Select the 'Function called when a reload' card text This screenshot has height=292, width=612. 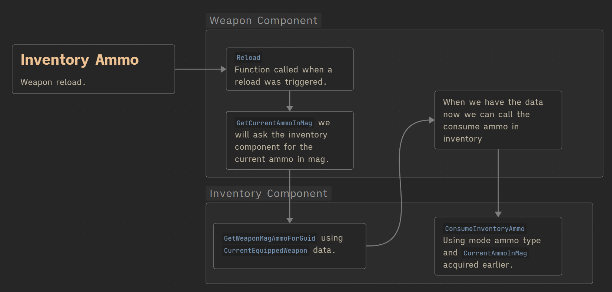point(283,70)
